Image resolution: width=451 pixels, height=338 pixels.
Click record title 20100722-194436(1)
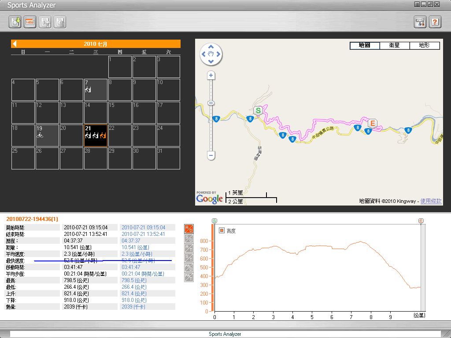click(32, 219)
